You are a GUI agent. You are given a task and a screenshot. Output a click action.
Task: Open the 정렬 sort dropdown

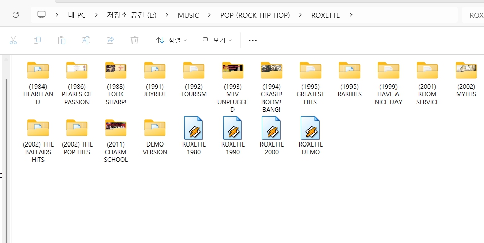(x=171, y=40)
